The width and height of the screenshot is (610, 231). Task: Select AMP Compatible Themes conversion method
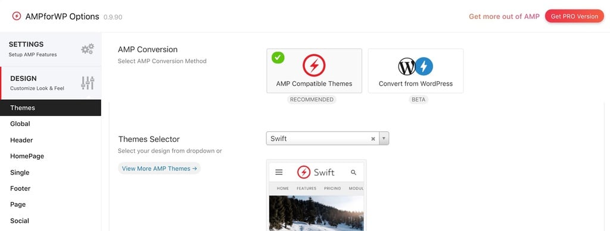[x=314, y=71]
